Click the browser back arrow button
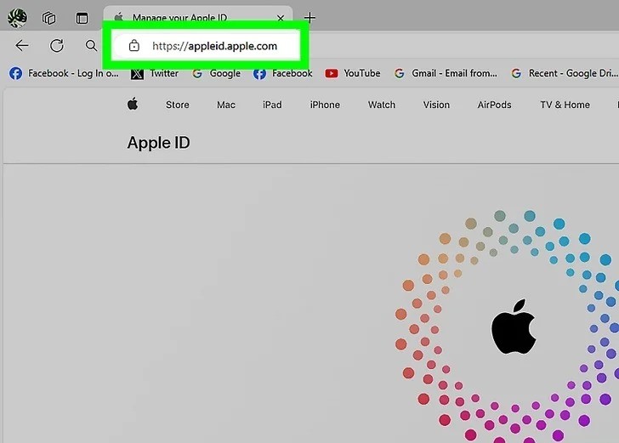Screen dimensions: 619x443 click(x=22, y=46)
